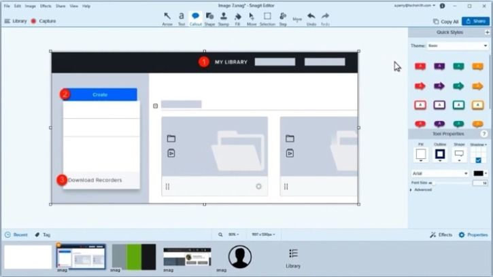Open the Library button at top left
Viewport: 493px width, 277px height.
click(x=16, y=21)
